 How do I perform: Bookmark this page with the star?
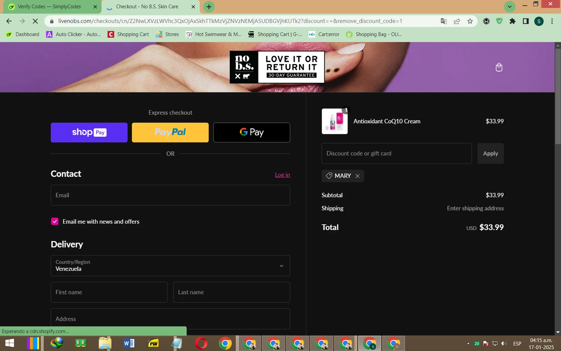click(x=470, y=21)
